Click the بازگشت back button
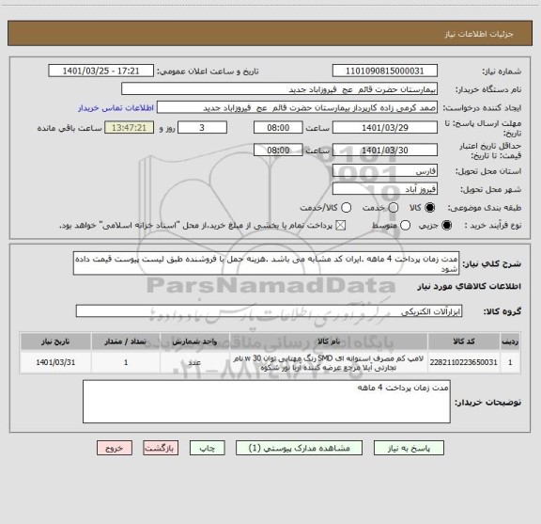 coord(161,448)
